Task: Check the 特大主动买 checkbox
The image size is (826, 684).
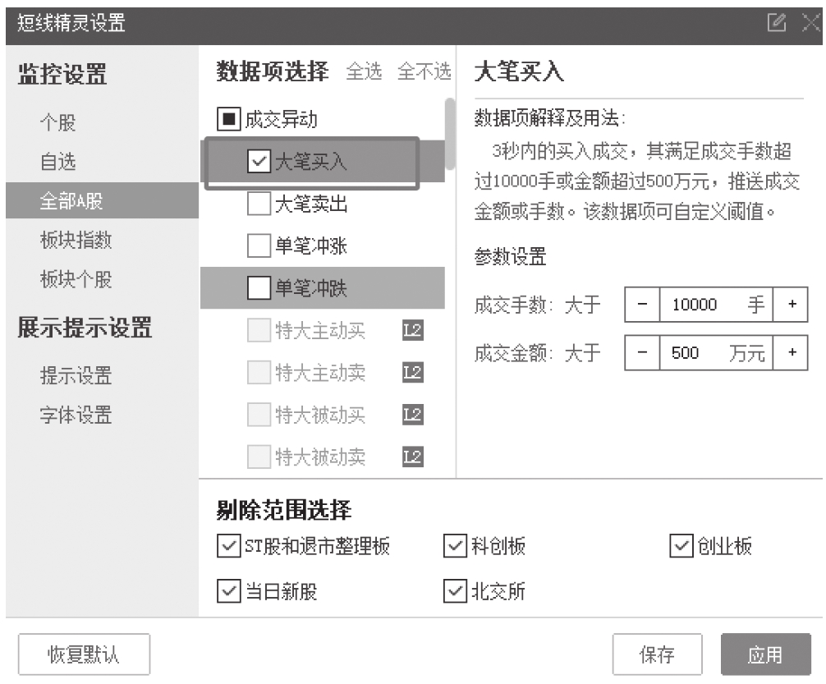Action: point(259,330)
